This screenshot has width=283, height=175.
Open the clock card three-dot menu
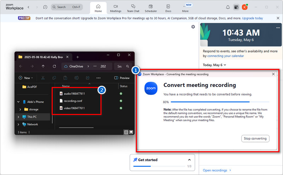pos(278,28)
